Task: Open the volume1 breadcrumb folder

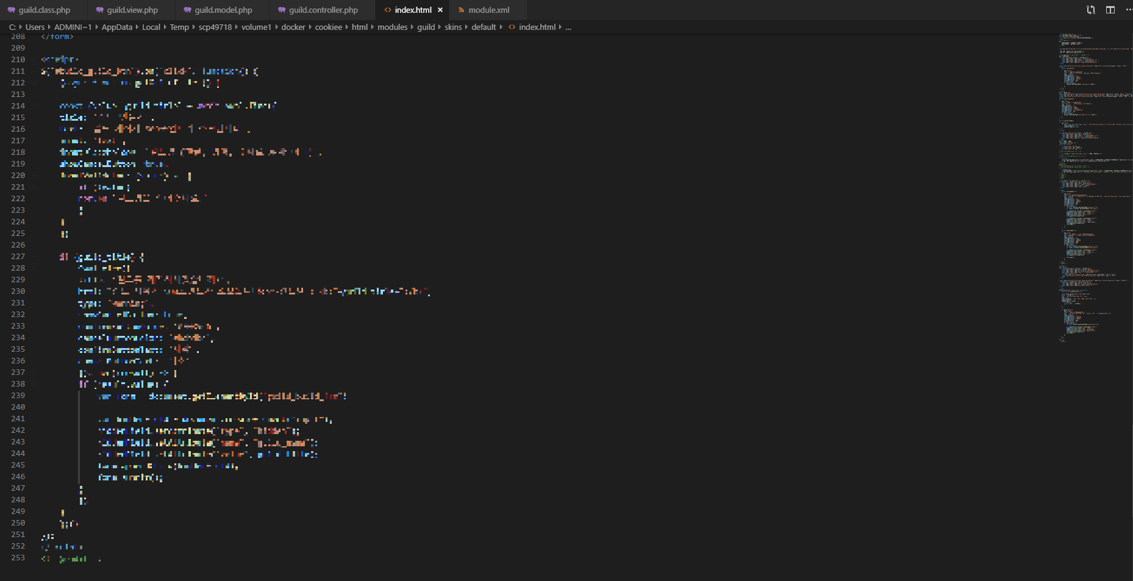Action: (256, 27)
